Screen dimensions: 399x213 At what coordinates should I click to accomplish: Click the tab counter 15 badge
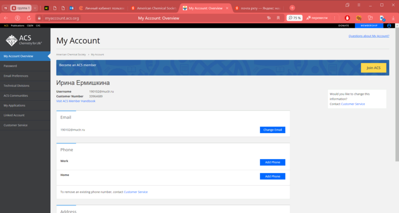[5, 8]
